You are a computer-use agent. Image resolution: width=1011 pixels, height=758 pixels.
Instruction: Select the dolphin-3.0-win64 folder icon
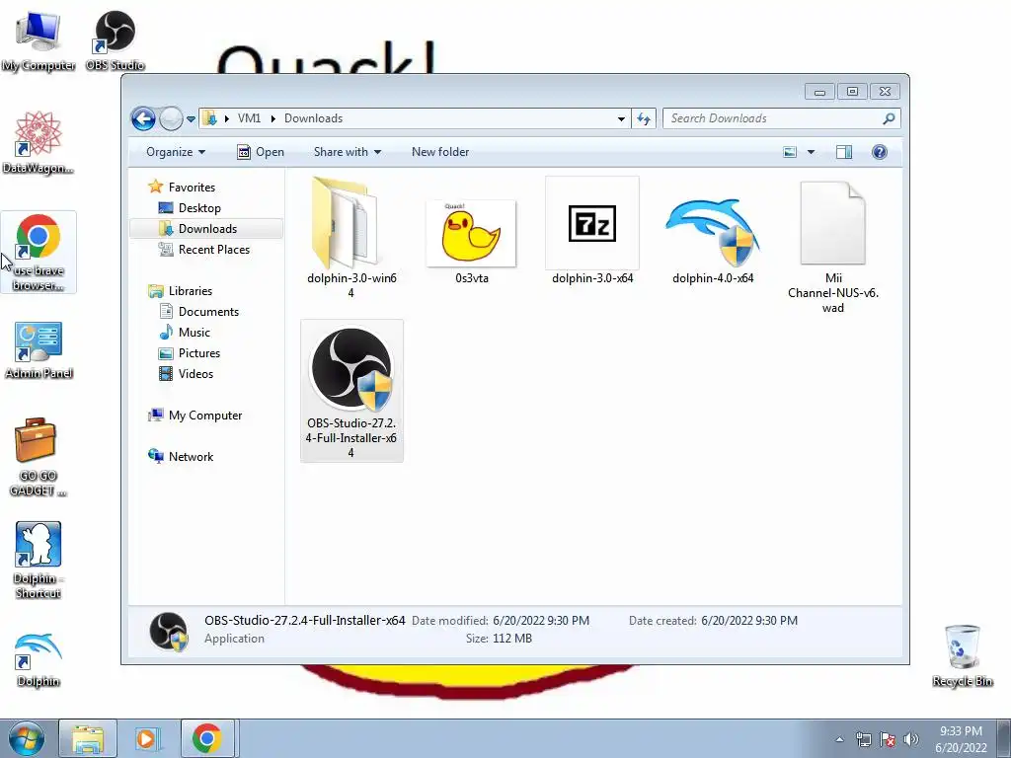(349, 224)
